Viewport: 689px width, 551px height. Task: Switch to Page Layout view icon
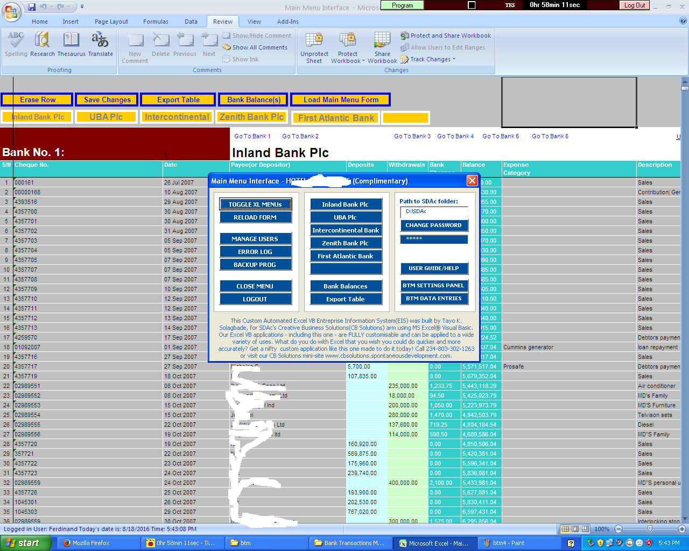pyautogui.click(x=575, y=529)
